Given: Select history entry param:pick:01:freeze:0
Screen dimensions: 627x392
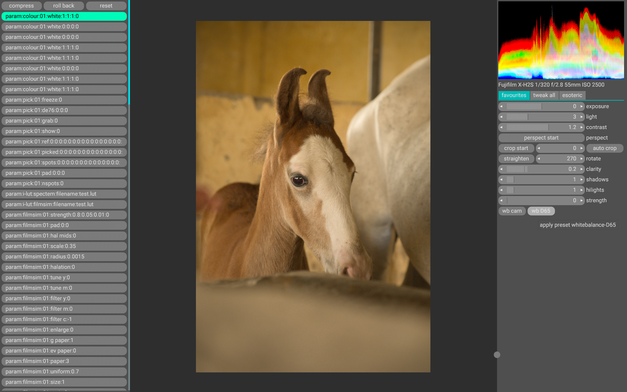Looking at the screenshot, I should (x=64, y=100).
